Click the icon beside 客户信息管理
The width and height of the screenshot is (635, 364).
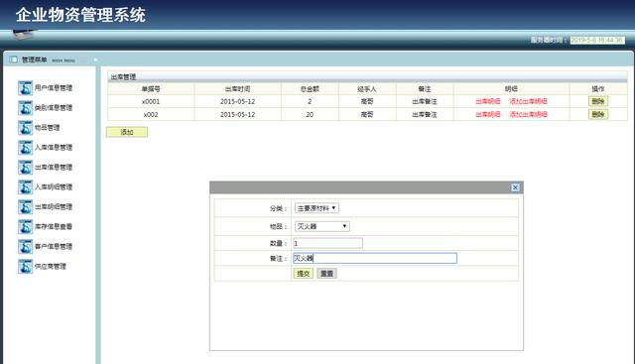(x=25, y=247)
